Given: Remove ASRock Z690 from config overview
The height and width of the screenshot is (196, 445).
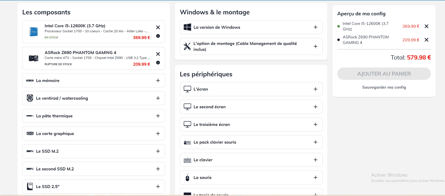Looking at the screenshot, I should coord(426,40).
